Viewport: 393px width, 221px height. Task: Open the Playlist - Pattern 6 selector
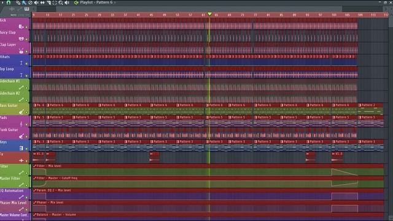[96, 2]
